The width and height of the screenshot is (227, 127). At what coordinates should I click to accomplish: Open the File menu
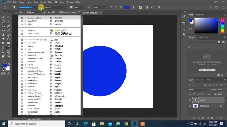(x=9, y=2)
